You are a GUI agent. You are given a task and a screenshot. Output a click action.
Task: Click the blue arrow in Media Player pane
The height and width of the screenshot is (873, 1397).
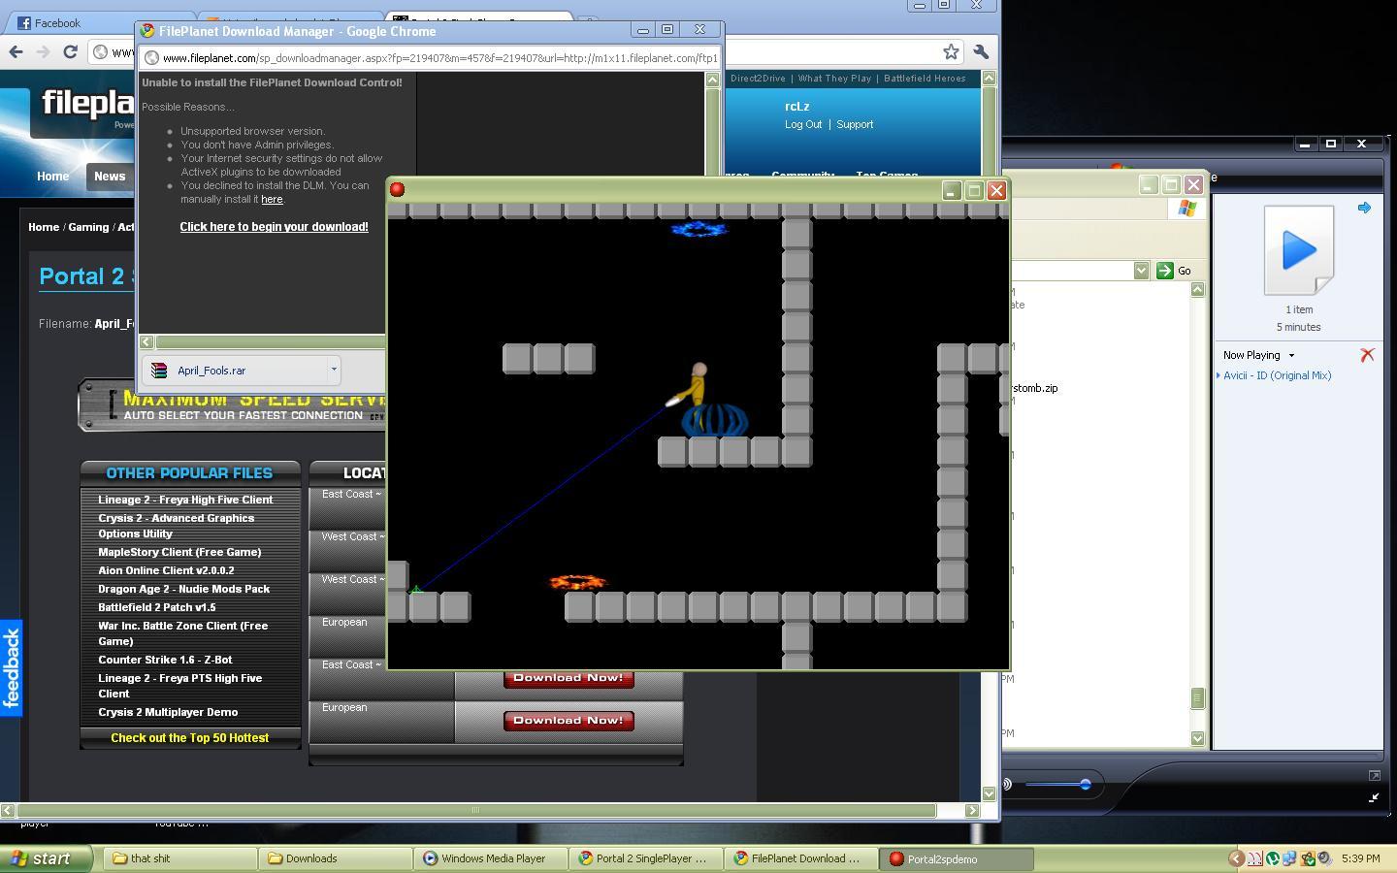[x=1364, y=208]
